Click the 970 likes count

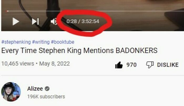point(131,65)
